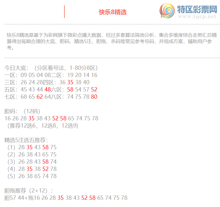Click the red 62 in the 七区 row

pyautogui.click(x=40, y=97)
